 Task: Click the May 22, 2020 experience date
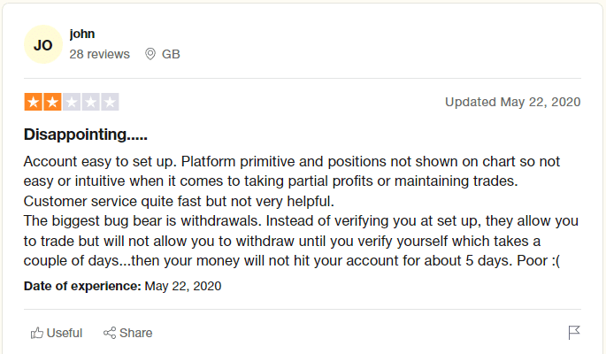[183, 286]
